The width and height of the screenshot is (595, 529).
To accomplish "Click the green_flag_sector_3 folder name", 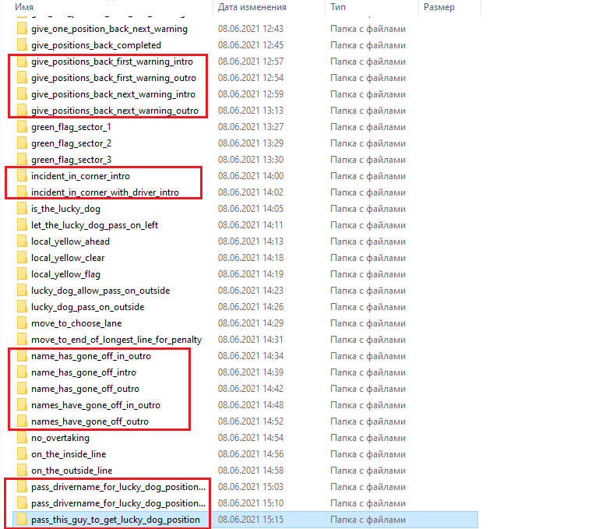I will coord(71,160).
